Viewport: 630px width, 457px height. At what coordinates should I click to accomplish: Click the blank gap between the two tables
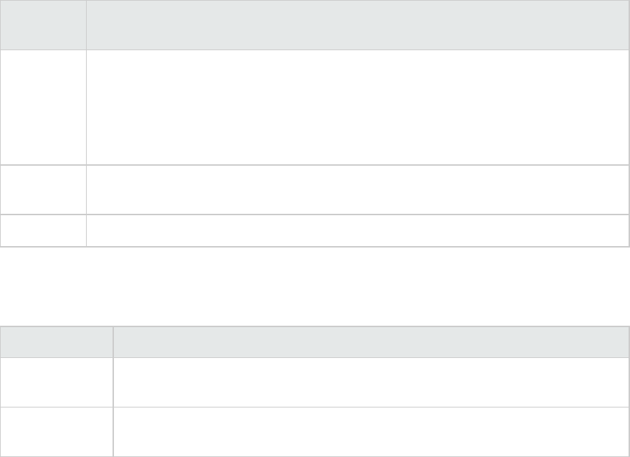click(315, 287)
